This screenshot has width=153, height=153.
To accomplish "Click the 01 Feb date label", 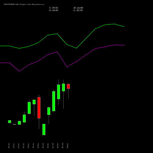I will [x=38, y=146].
